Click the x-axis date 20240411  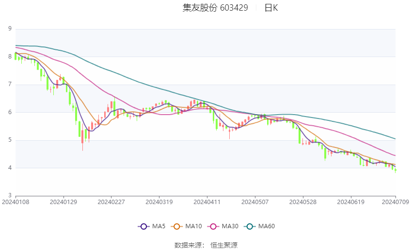coord(207,202)
